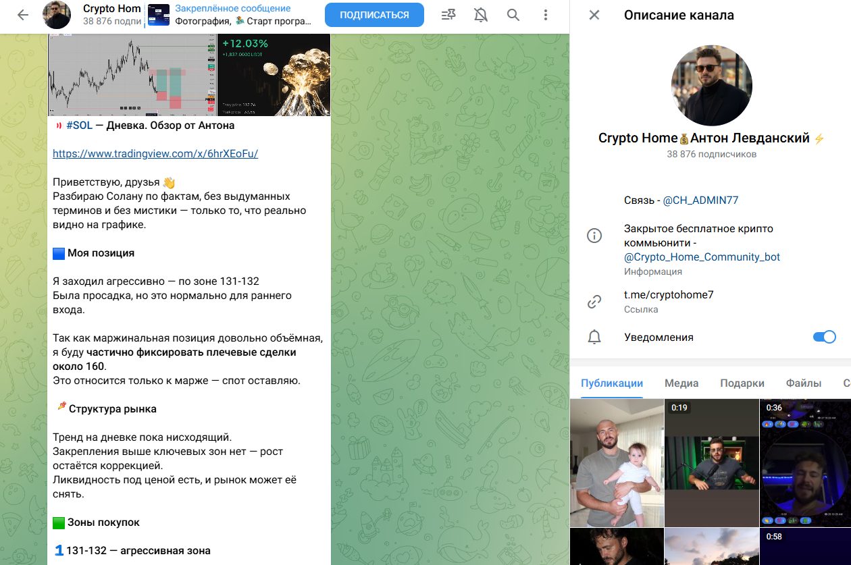Viewport: 851px width, 565px height.
Task: Switch to the Медиа tab
Action: [x=681, y=383]
